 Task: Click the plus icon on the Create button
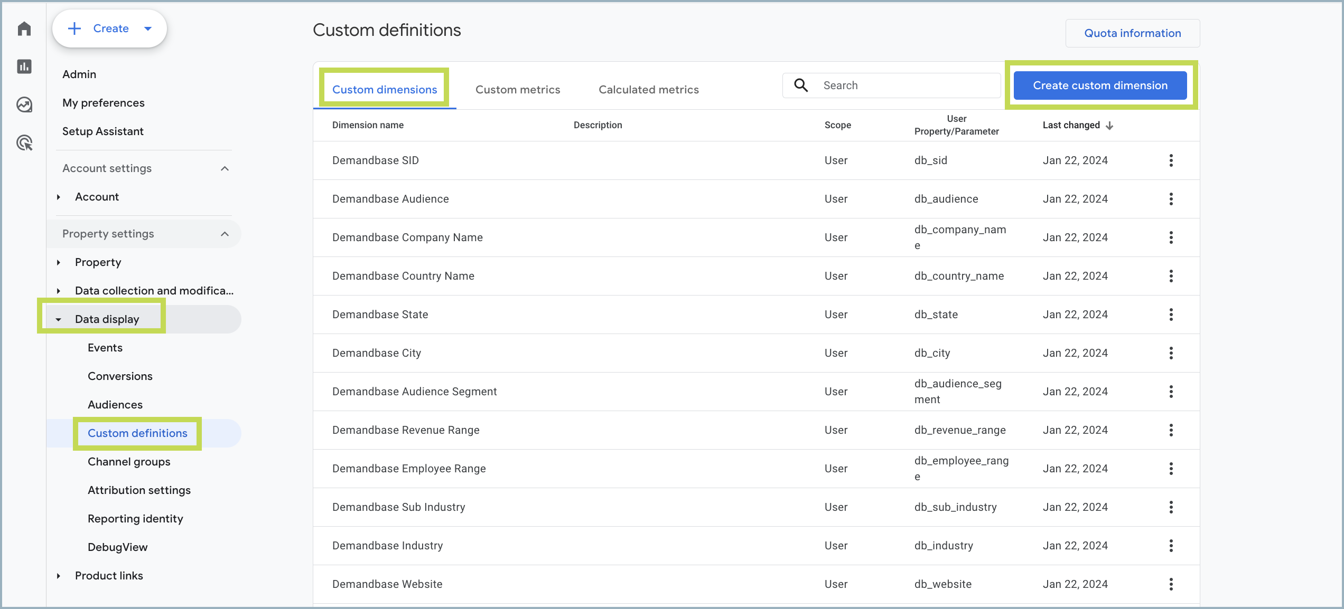74,28
